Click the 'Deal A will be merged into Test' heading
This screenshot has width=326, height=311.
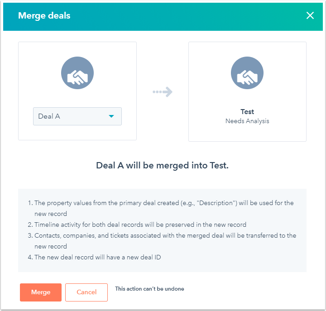coord(162,166)
